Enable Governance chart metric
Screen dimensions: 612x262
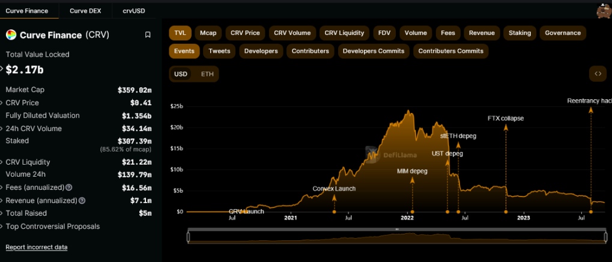point(563,33)
